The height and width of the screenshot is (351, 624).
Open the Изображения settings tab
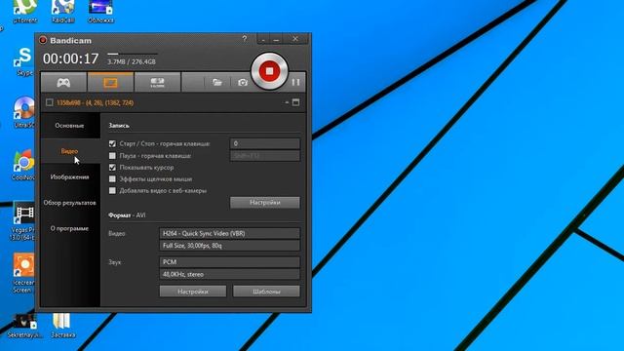click(x=69, y=177)
